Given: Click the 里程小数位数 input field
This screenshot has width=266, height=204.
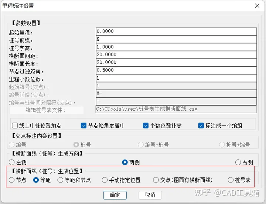Looking at the screenshot, I should pyautogui.click(x=176, y=78).
